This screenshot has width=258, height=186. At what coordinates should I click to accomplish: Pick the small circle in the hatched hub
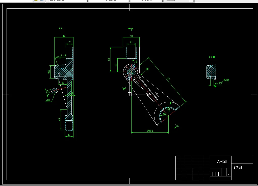tap(59, 74)
